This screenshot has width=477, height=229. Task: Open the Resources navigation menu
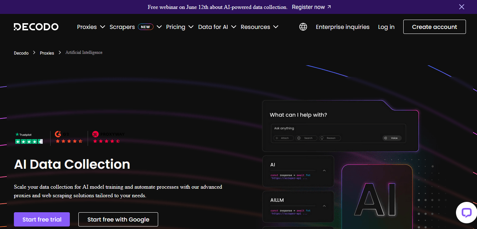pyautogui.click(x=259, y=27)
